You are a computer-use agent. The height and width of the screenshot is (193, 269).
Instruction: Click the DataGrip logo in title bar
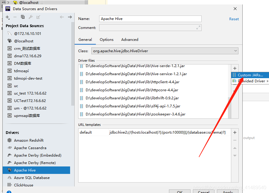click(8, 9)
